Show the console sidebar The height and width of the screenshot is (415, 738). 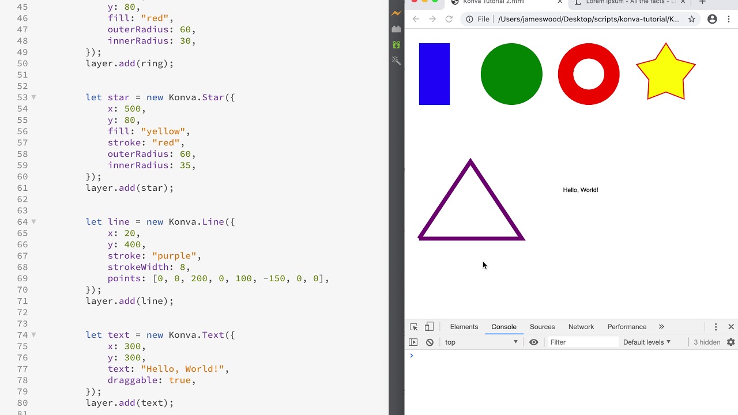coord(413,342)
